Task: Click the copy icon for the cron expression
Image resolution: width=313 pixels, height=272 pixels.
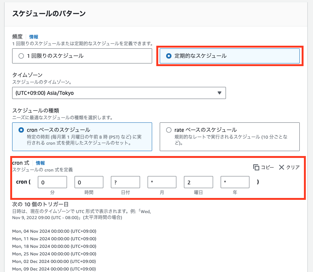Action: click(x=256, y=167)
